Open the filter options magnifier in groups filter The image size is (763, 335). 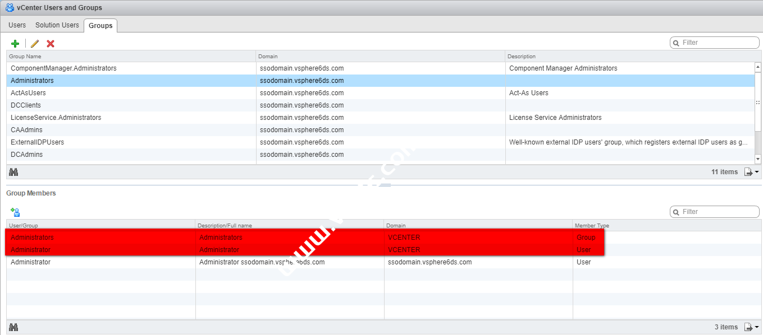point(677,43)
